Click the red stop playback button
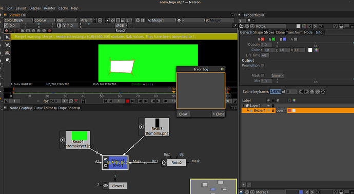Image resolution: width=354 pixels, height=194 pixels. 128,101
